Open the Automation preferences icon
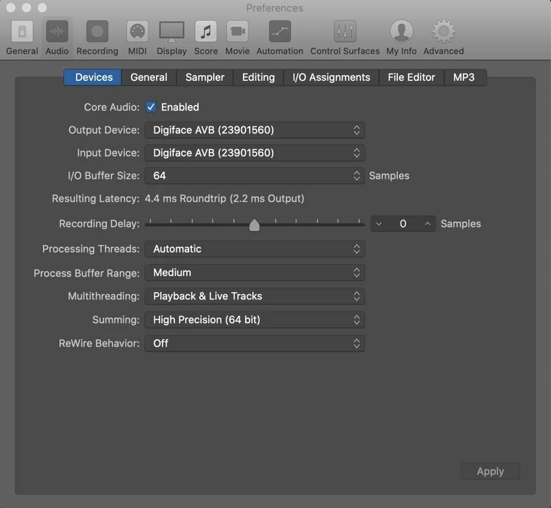This screenshot has width=551, height=508. [280, 32]
